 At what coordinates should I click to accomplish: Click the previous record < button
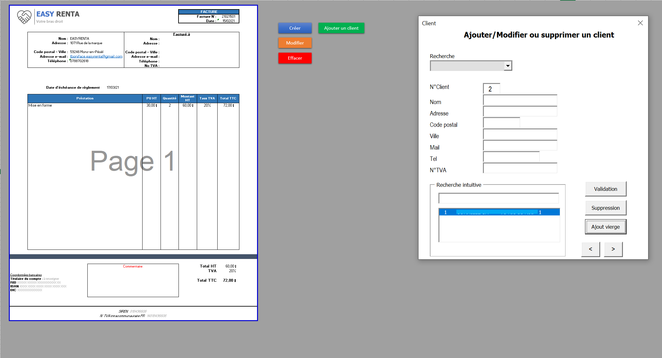click(590, 249)
